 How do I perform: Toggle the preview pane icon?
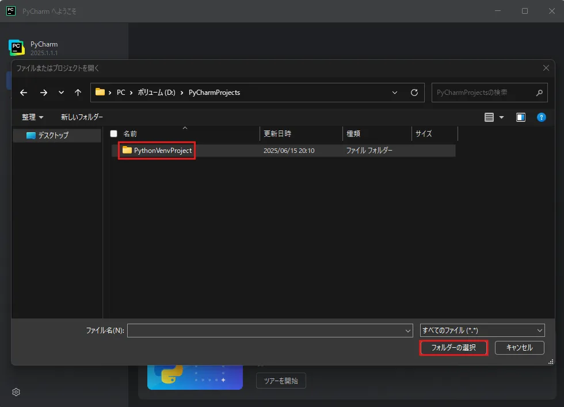pos(521,117)
